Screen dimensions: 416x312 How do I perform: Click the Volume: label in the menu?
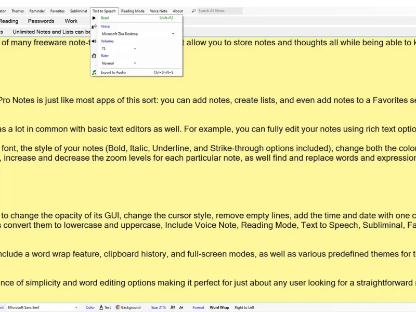pos(107,41)
